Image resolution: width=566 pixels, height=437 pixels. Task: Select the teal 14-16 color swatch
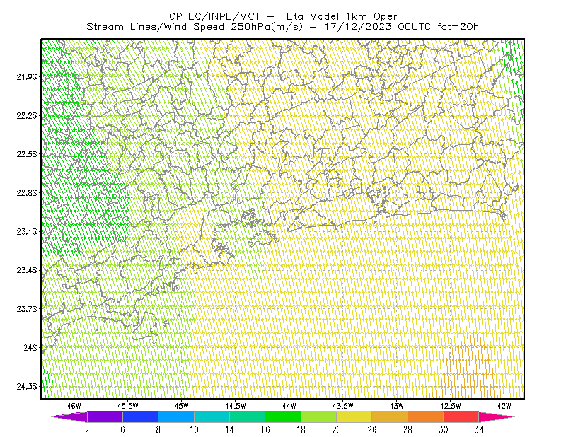(x=247, y=416)
